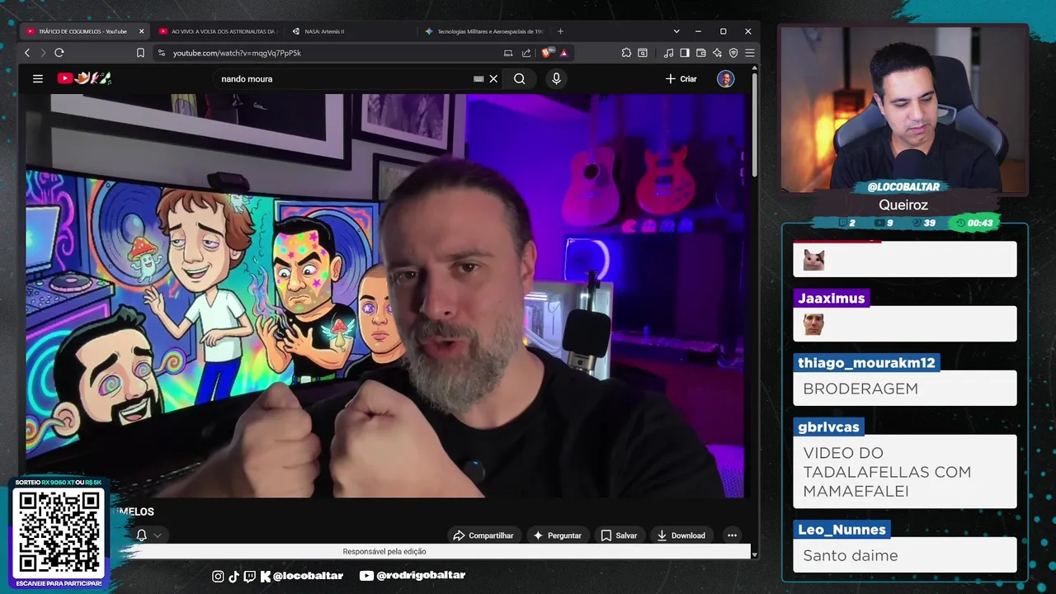Viewport: 1056px width, 594px height.
Task: Open the notification bell dropdown under the video
Action: [x=148, y=535]
